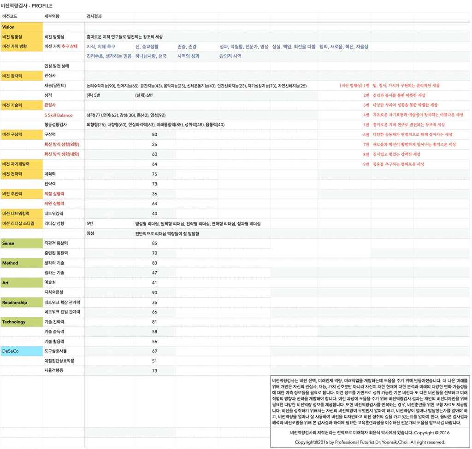Screen dimensions: 472x449
Task: Select the yellow '비전 자기개발력' cell
Action: (22, 164)
